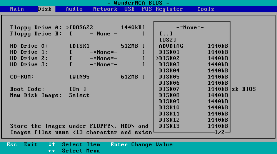
Task: Click Select Menu hint in footer
Action: (x=81, y=151)
